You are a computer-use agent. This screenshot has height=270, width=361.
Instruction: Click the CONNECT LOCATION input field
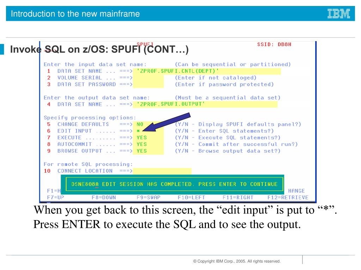[162, 171]
